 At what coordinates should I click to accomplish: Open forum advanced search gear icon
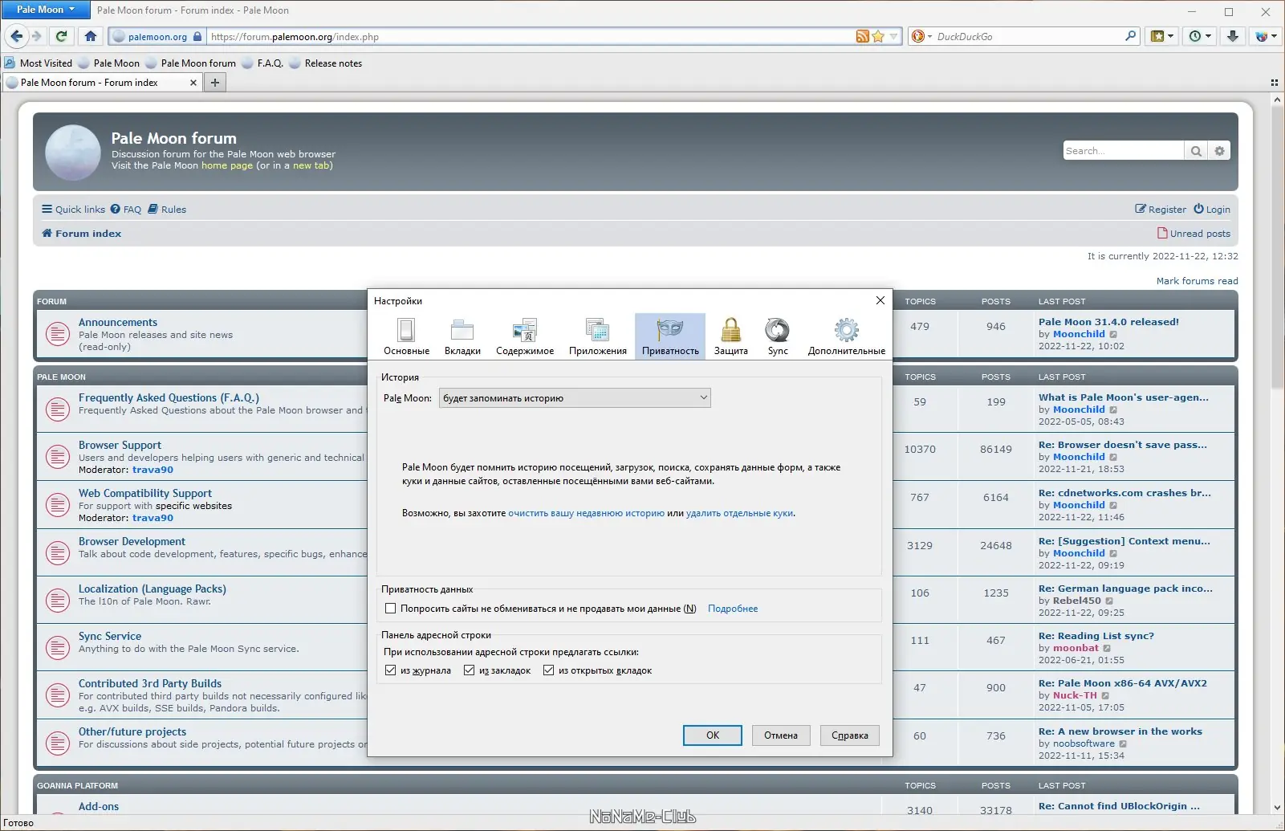[x=1219, y=151]
